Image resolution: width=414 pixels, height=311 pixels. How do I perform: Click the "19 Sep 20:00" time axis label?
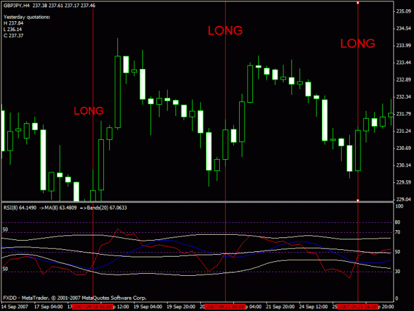pyautogui.click(x=181, y=307)
